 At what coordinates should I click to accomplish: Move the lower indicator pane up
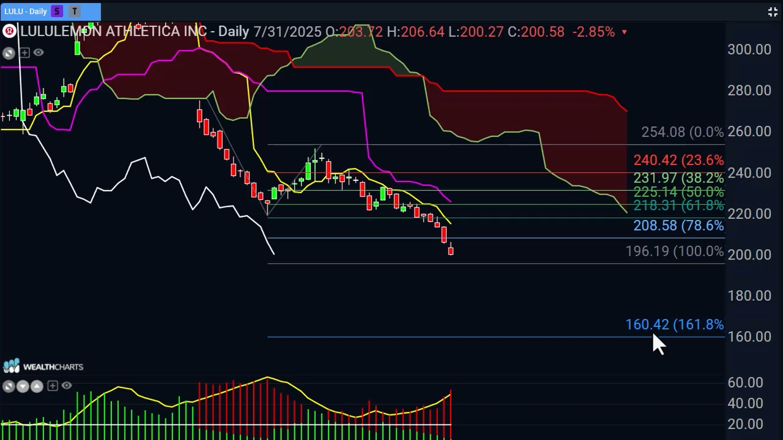click(37, 386)
